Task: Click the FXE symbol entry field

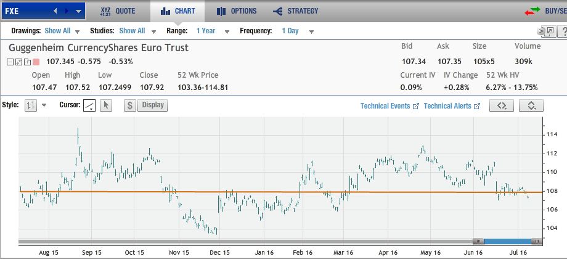Action: point(26,11)
